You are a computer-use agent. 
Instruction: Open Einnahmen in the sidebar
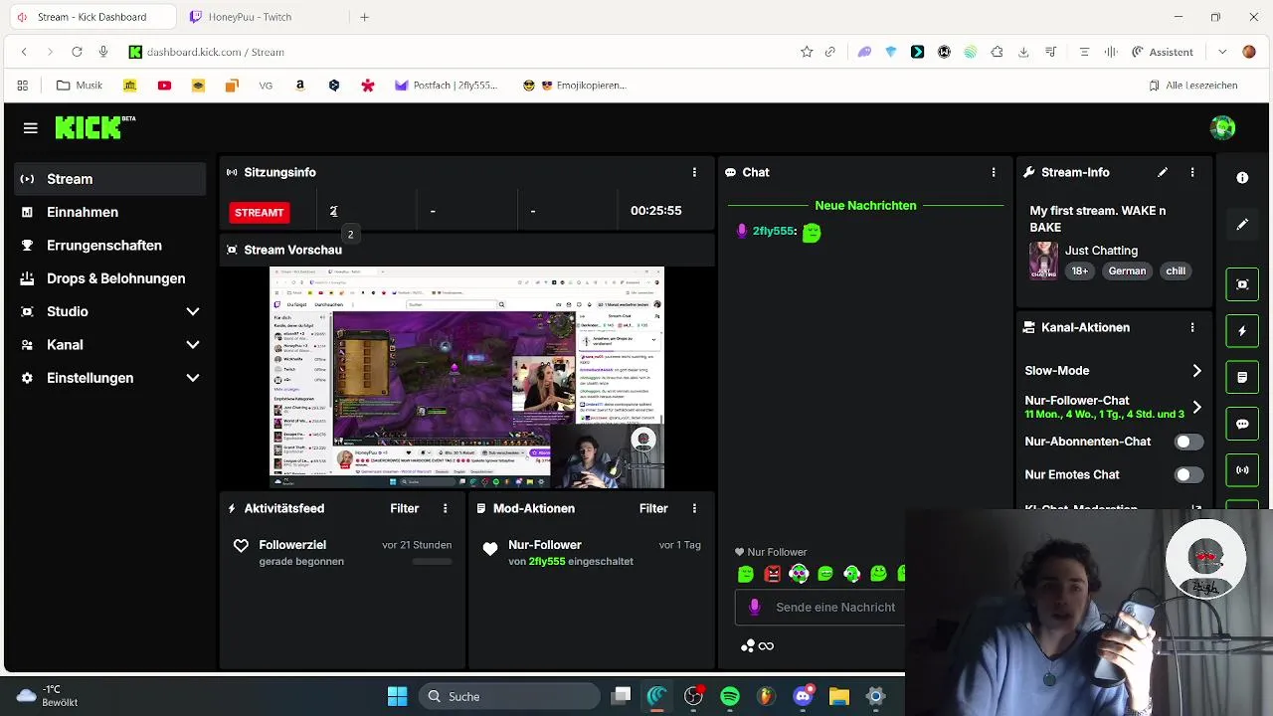pos(110,212)
